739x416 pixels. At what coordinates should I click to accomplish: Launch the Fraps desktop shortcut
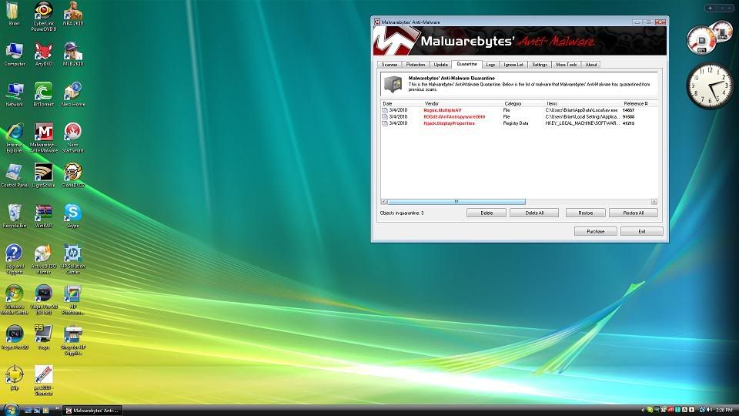coord(43,337)
